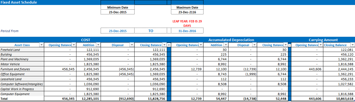The image size is (355, 102).
Task: Click total carrying closing balance 10,863,618
Action: [x=344, y=98]
